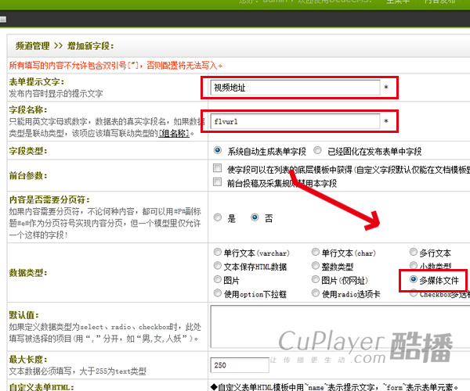
Task: Choose 单行文本(varchar) data type
Action: click(218, 253)
